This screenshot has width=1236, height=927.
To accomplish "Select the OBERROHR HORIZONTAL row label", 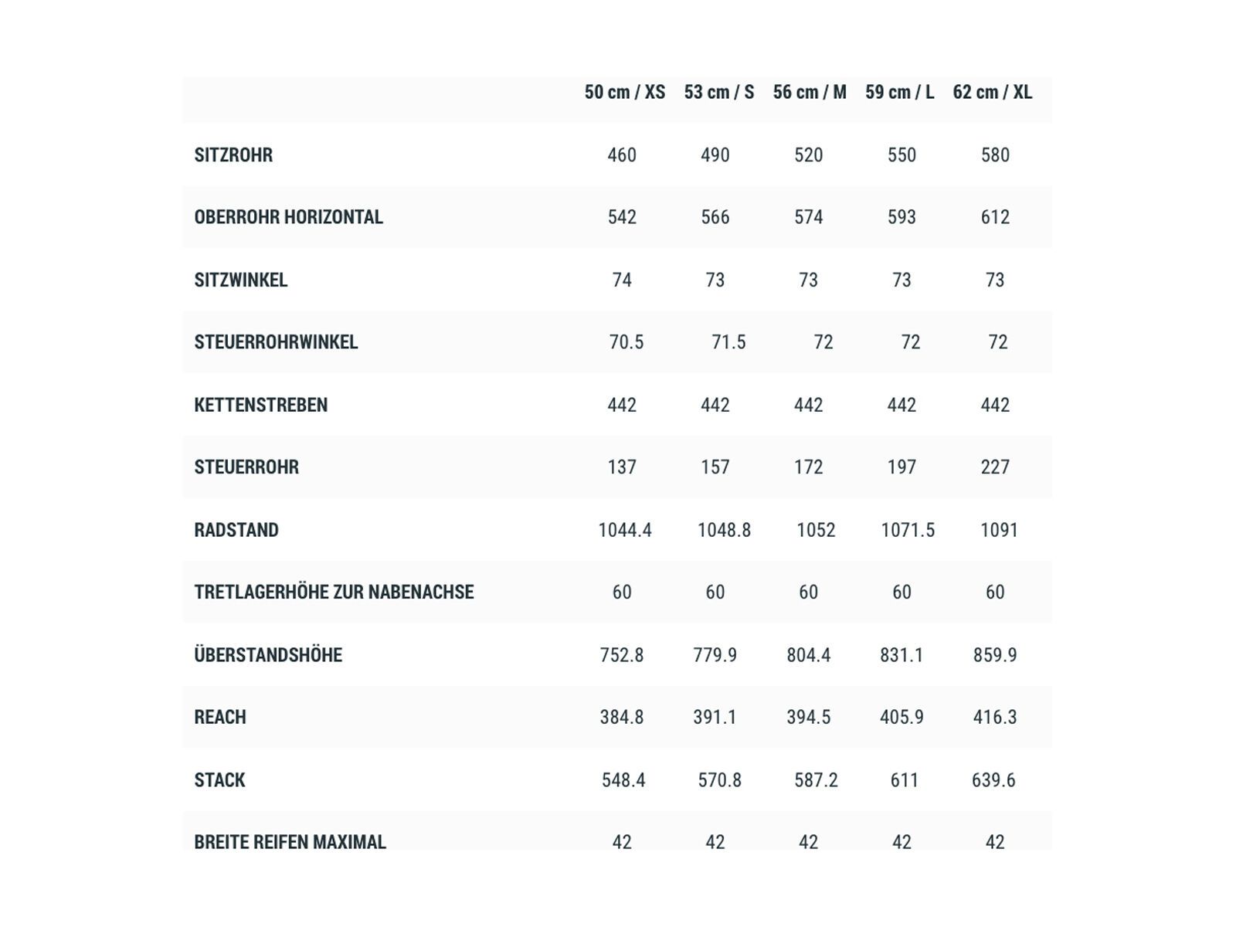I will click(288, 217).
